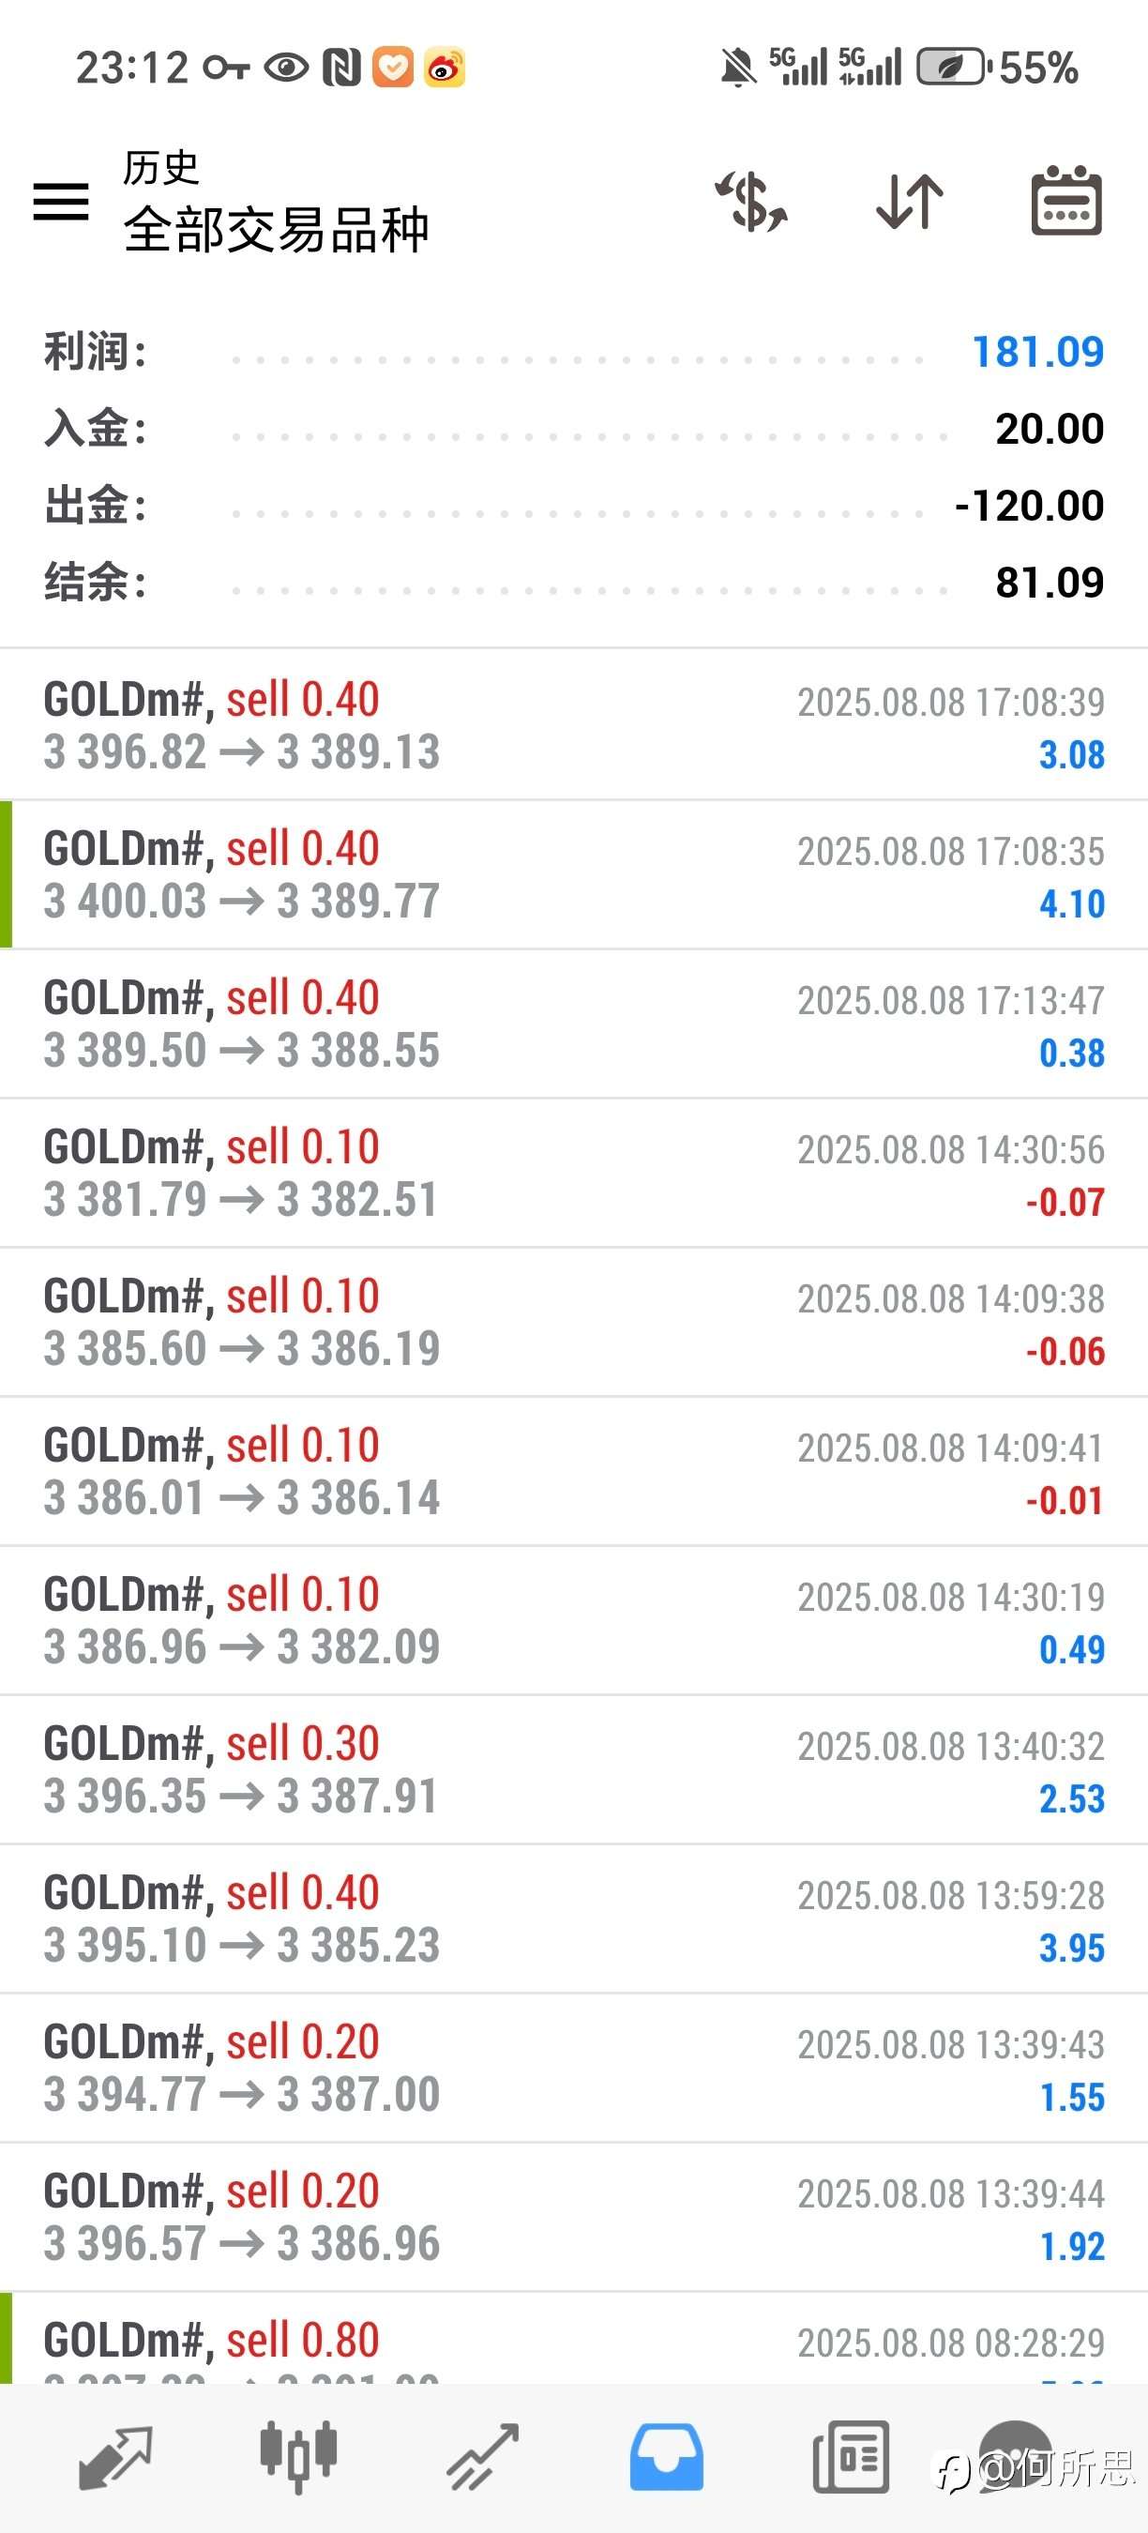Tap the losing trade showing -0.07
Screen dimensions: 1148x2533
574,1173
